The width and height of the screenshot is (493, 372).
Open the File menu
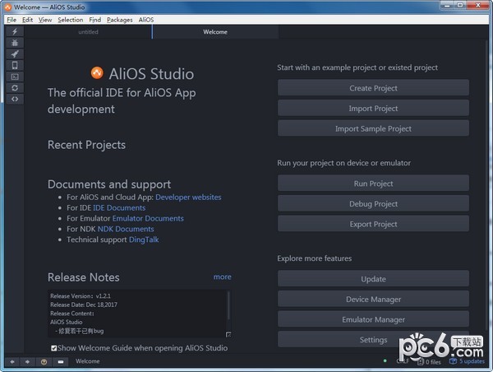coord(12,20)
